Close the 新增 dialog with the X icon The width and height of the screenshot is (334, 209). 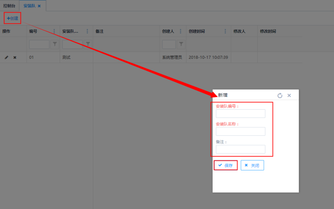[x=289, y=96]
